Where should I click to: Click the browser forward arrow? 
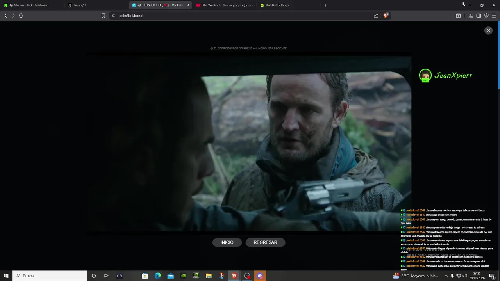coord(13,16)
